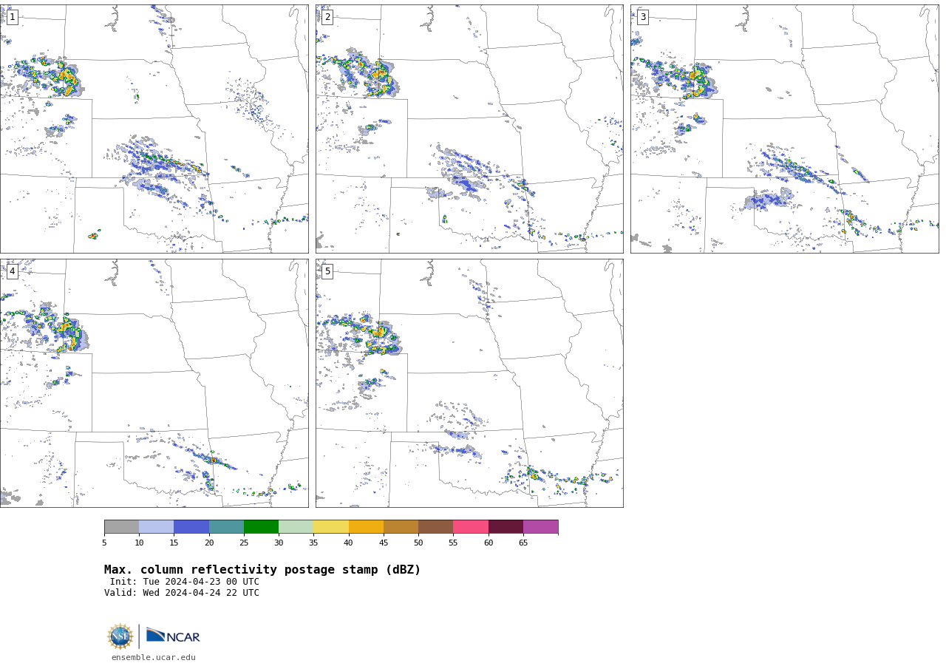Open ensemble member 5 reflectivity map
This screenshot has width=946, height=666.
(x=469, y=383)
